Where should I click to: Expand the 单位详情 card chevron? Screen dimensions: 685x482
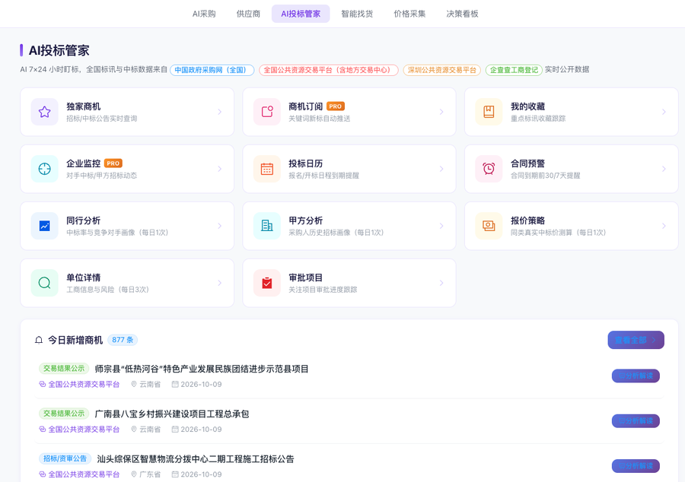tap(220, 283)
